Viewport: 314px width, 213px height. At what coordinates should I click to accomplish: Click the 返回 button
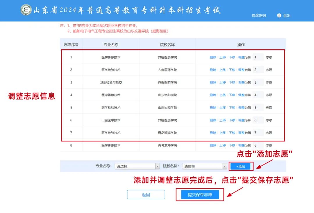[x=146, y=195]
